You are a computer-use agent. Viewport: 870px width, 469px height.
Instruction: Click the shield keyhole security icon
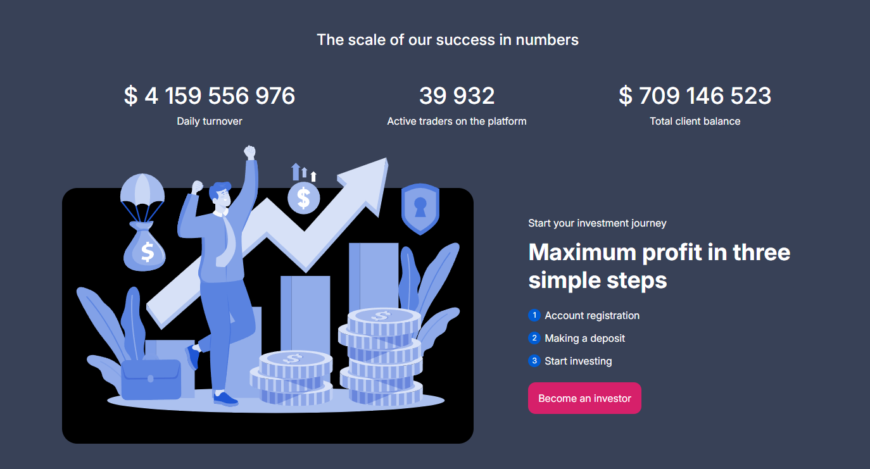pos(420,208)
